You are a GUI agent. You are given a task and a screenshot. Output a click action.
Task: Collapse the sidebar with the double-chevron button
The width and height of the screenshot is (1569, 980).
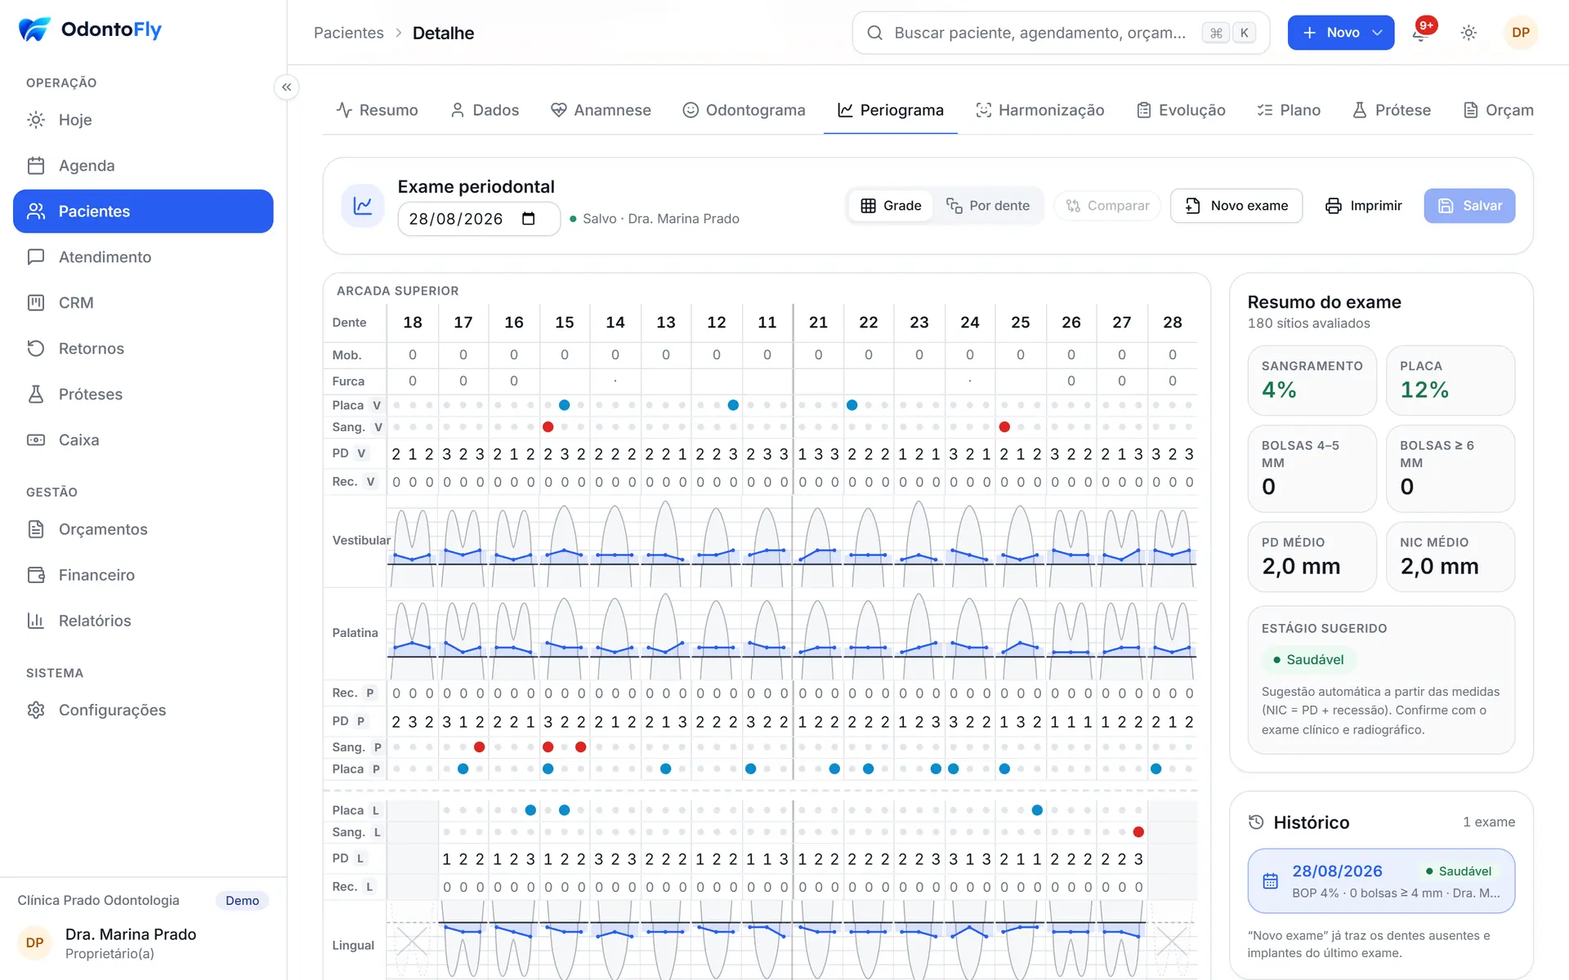pyautogui.click(x=286, y=87)
